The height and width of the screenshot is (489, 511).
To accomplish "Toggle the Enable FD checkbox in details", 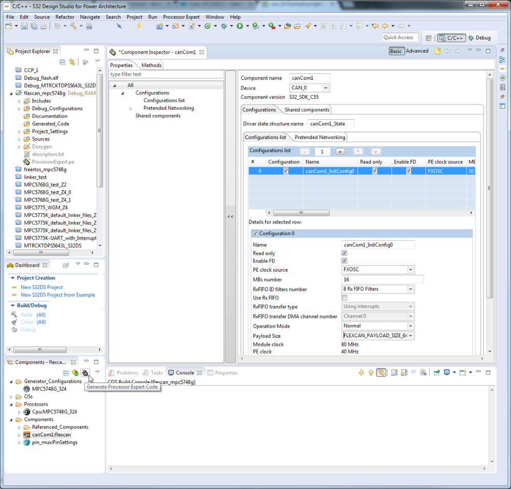I will pos(344,261).
